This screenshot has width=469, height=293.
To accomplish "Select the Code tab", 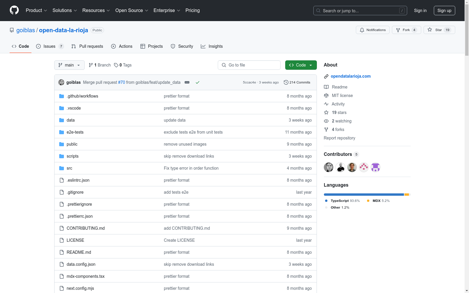I will 21,46.
